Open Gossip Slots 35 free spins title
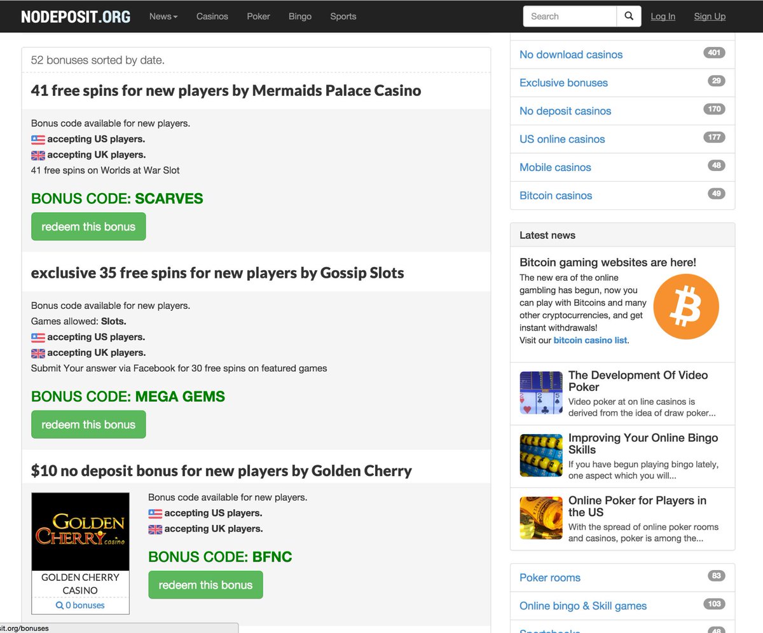763x633 pixels. coord(217,273)
